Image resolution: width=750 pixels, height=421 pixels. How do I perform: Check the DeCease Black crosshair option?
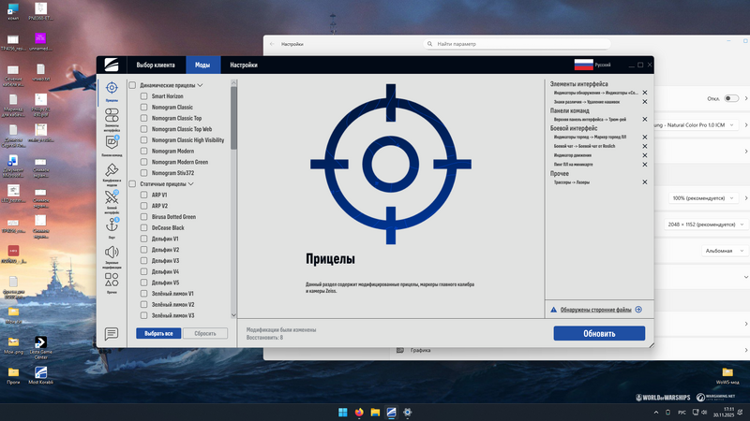tap(143, 227)
